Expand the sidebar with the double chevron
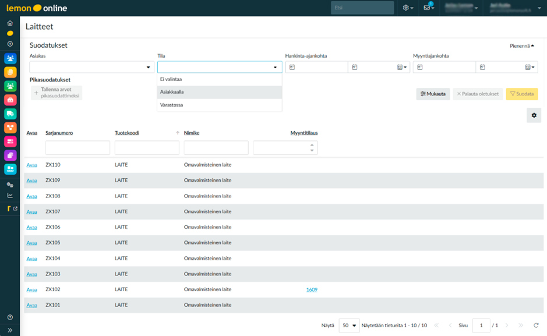The image size is (547, 336). [x=10, y=330]
